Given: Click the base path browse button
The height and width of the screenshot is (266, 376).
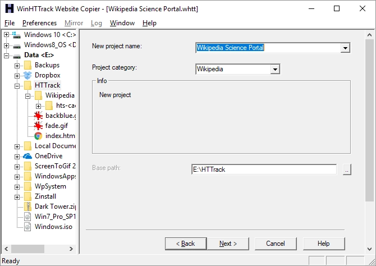Looking at the screenshot, I should pyautogui.click(x=346, y=169).
